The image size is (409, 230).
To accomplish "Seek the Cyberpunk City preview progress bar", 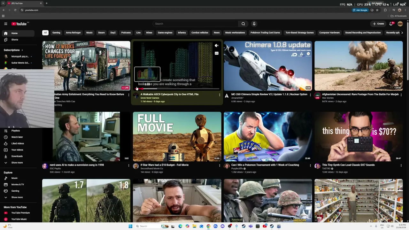I will pos(177,89).
